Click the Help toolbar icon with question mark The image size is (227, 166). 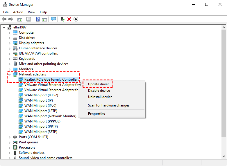[37, 19]
